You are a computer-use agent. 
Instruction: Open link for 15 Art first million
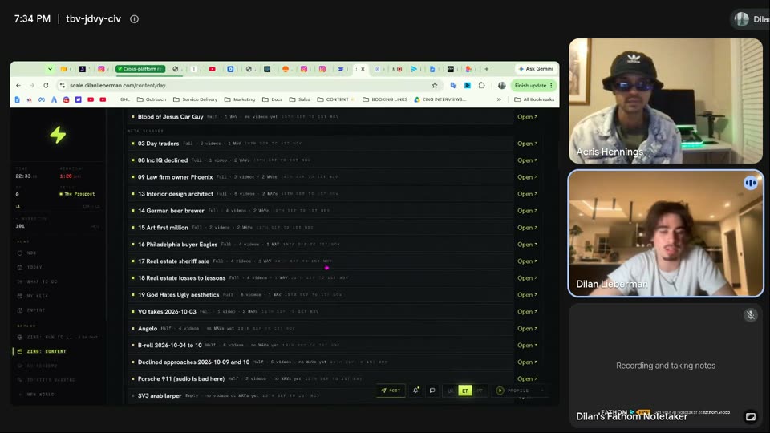(528, 227)
